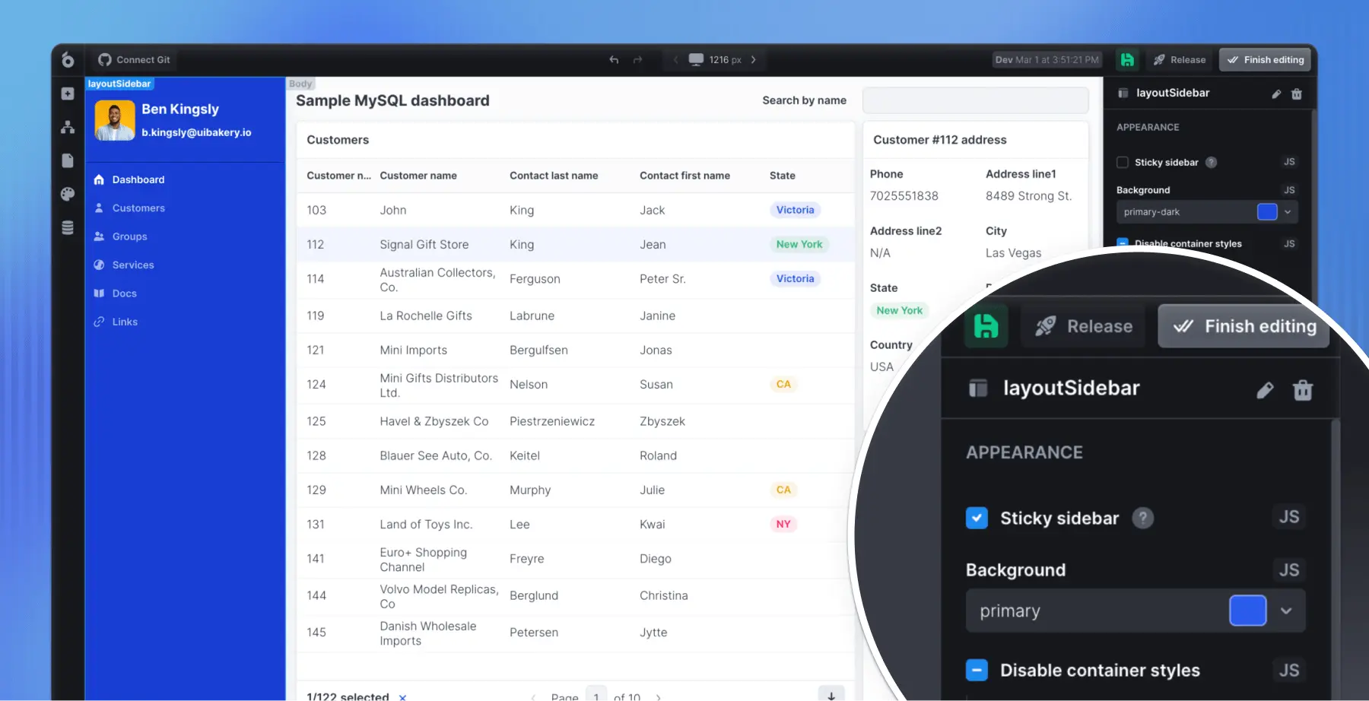The width and height of the screenshot is (1369, 701).
Task: Delete layoutSidebar with the small trash icon
Action: 1297,94
